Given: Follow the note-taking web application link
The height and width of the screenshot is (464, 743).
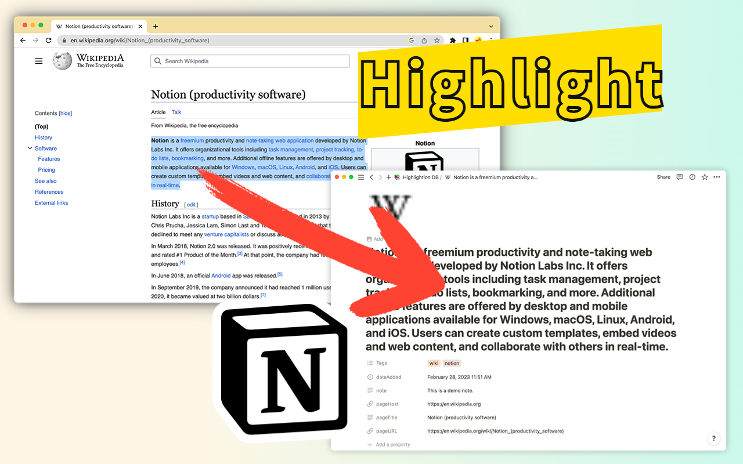Looking at the screenshot, I should [280, 140].
